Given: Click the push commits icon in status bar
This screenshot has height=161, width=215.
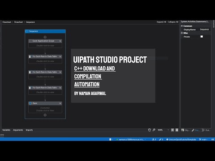Looking at the screenshot, I should (153, 140).
